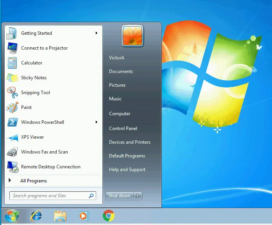Image resolution: width=272 pixels, height=225 pixels.
Task: Open Calculator via its icon
Action: coord(13,63)
